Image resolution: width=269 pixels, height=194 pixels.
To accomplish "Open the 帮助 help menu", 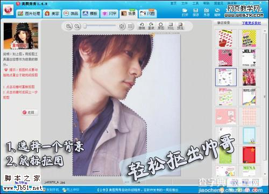I will click(x=206, y=3).
